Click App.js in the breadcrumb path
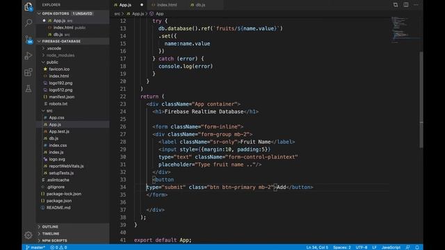Viewport: 445px width, 250px height. (x=136, y=14)
